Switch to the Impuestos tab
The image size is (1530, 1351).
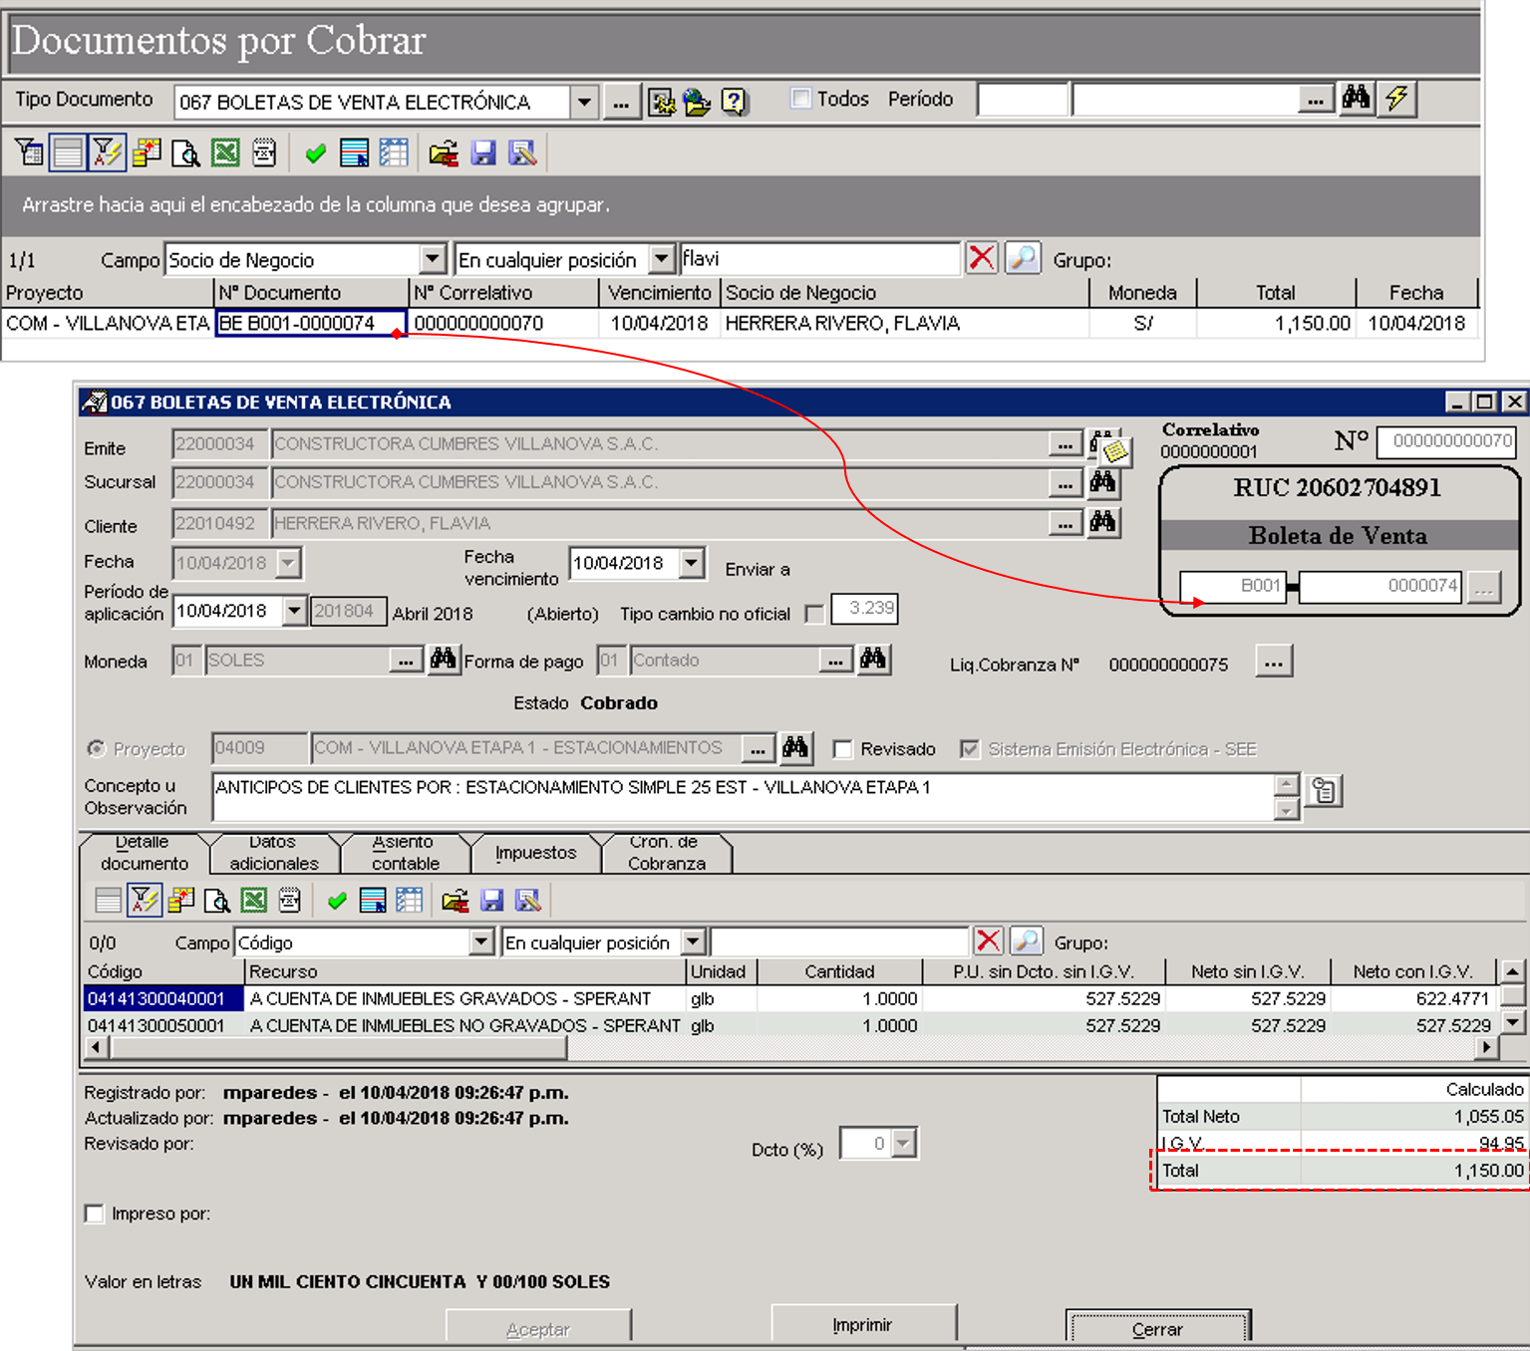(535, 853)
